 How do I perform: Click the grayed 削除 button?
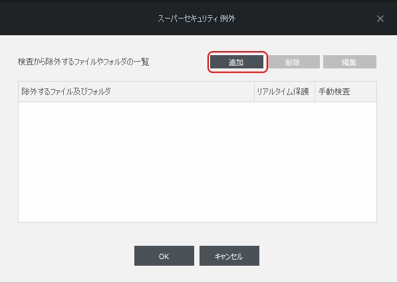[294, 62]
